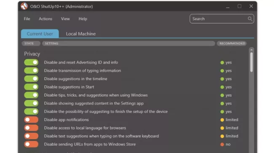Click text 'Disable suggestions in the timeline'
Viewport: 274px width, 153px height.
[75, 79]
